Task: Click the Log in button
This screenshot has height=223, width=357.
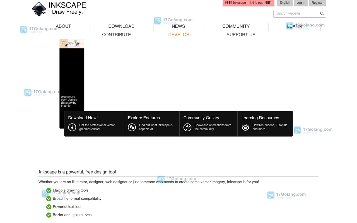Action: pos(301,3)
